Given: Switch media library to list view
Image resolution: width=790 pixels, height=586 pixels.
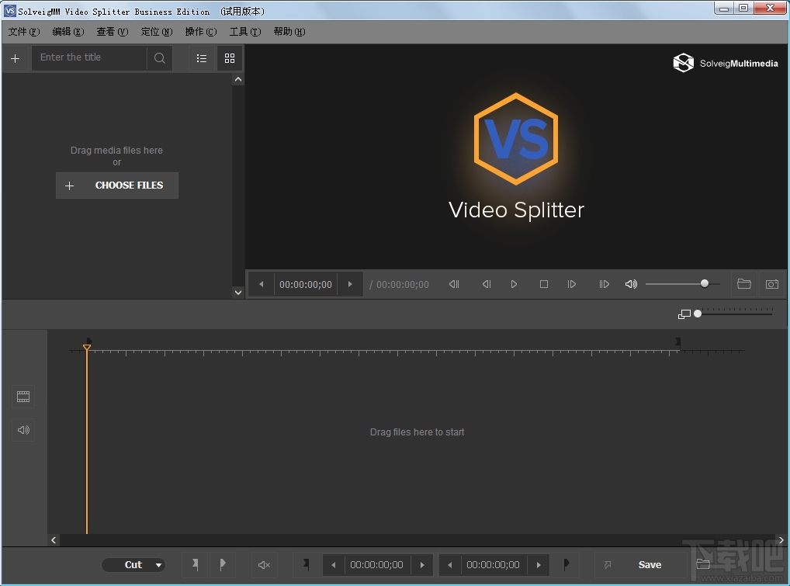Looking at the screenshot, I should [x=202, y=58].
